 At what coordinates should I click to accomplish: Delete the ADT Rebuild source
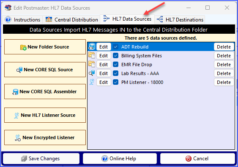(224, 47)
